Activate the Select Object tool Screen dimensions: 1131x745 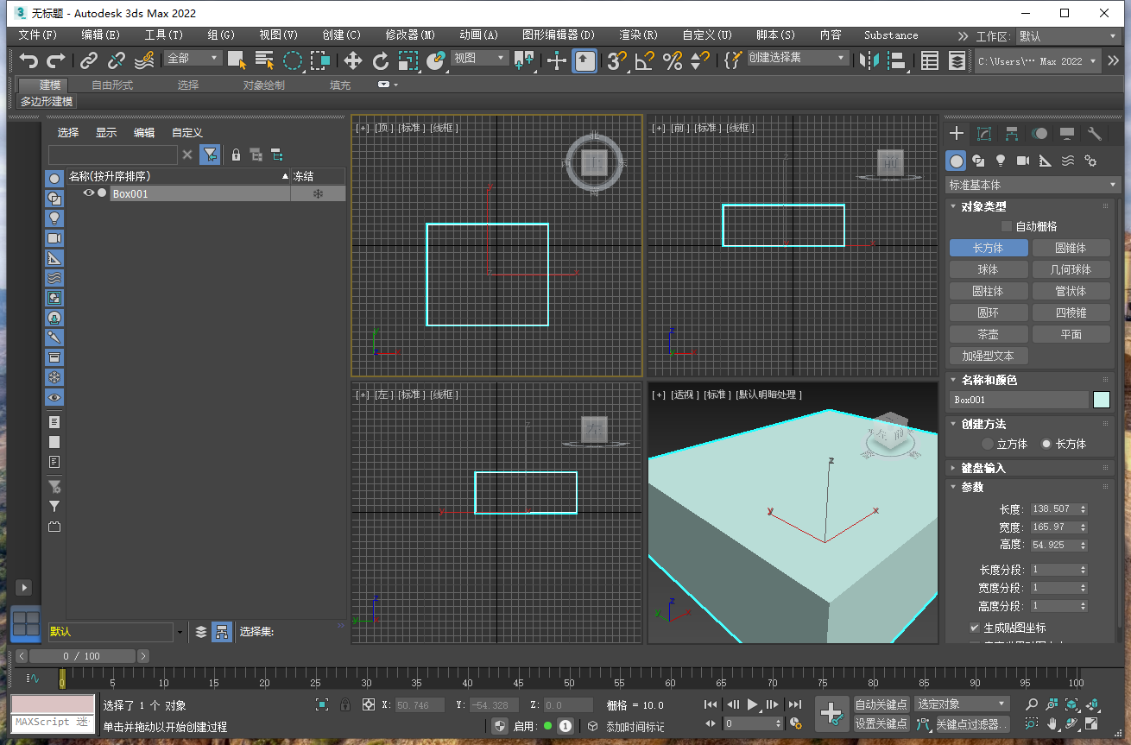pos(237,60)
